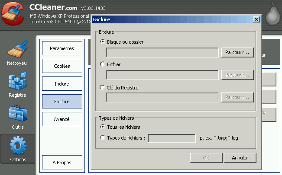Select the Types de fichiers radio option
Image resolution: width=282 pixels, height=175 pixels.
pos(103,138)
